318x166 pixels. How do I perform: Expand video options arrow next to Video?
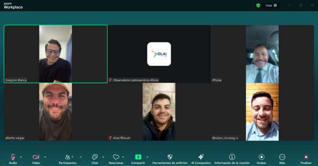45,157
